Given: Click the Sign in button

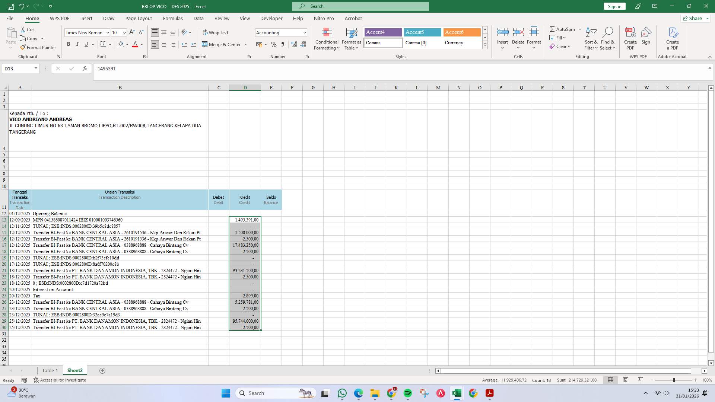Looking at the screenshot, I should [x=614, y=6].
